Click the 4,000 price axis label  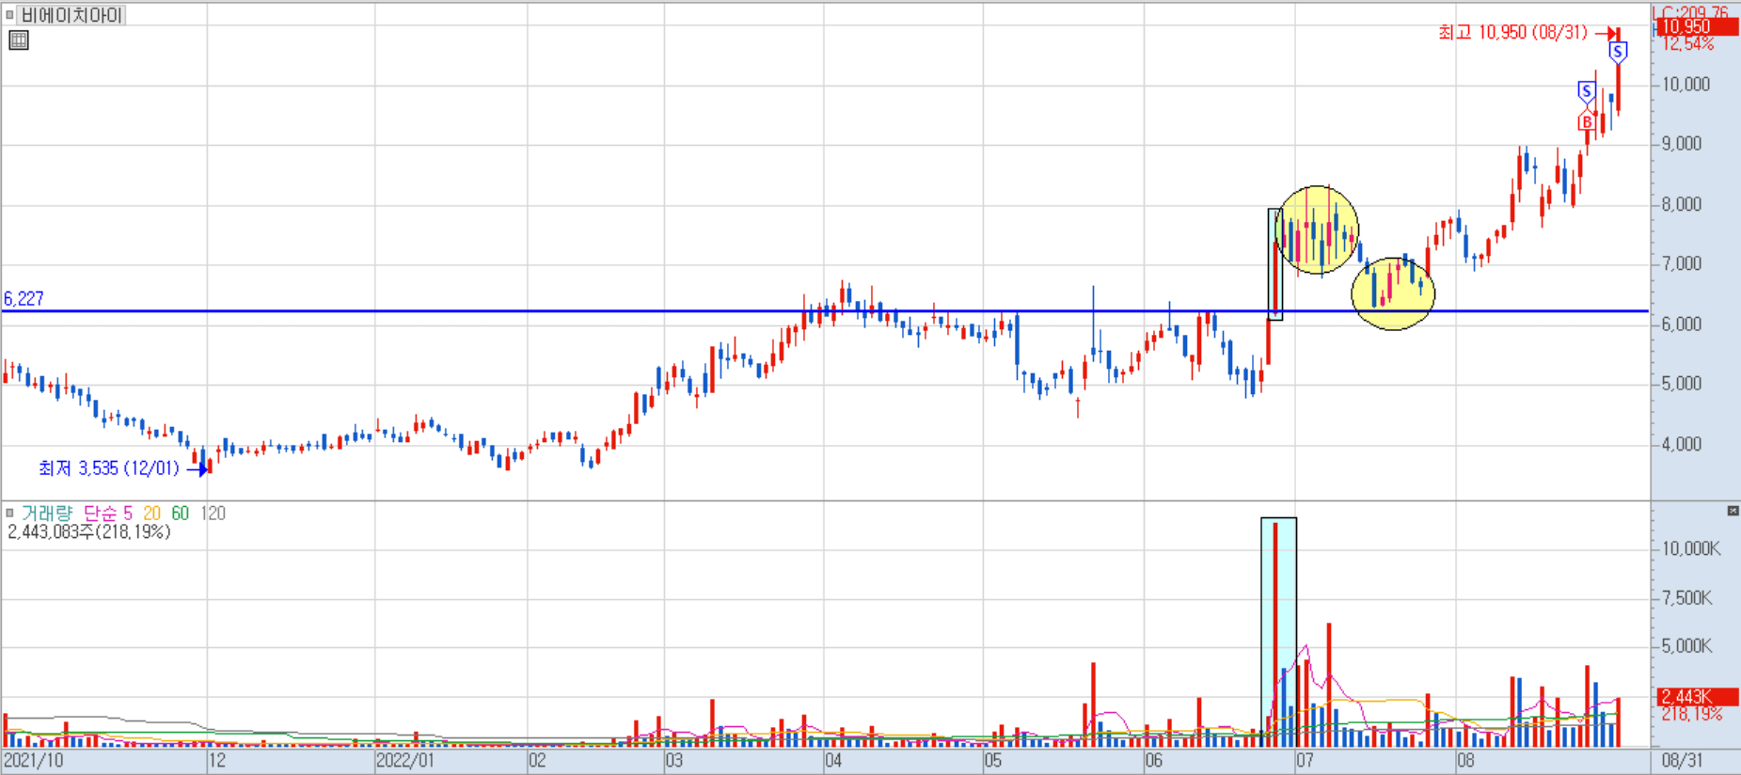click(1682, 444)
